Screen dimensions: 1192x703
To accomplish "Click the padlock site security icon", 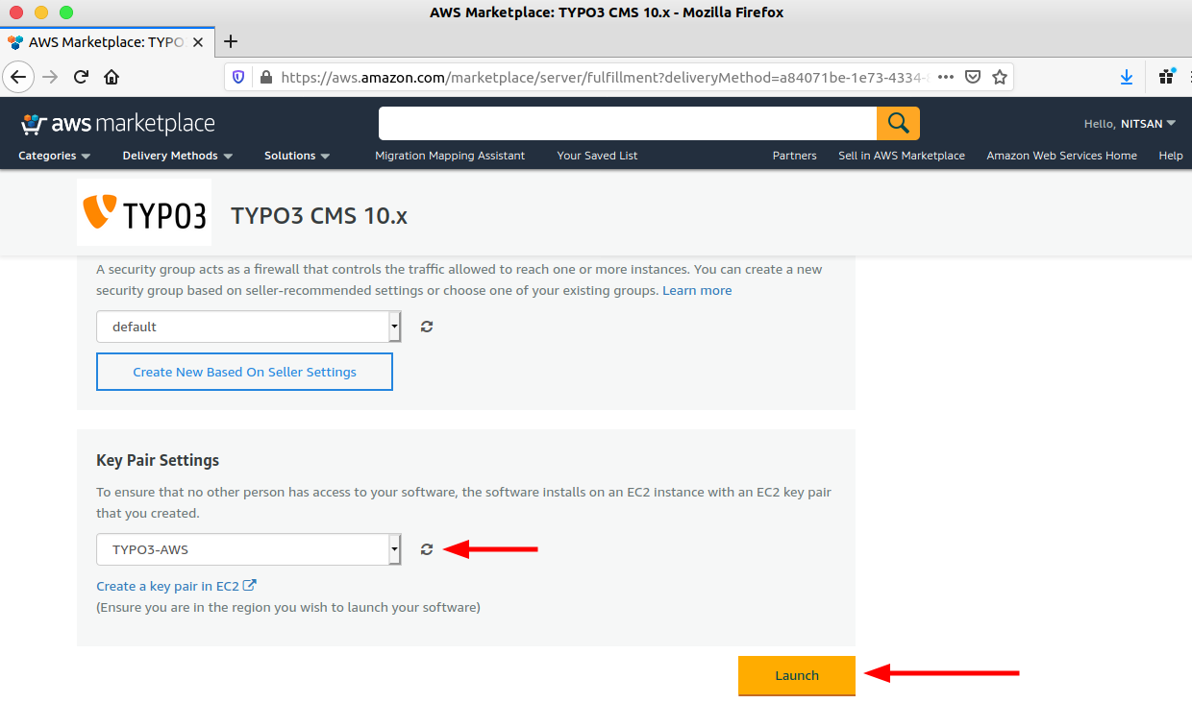I will tap(264, 77).
